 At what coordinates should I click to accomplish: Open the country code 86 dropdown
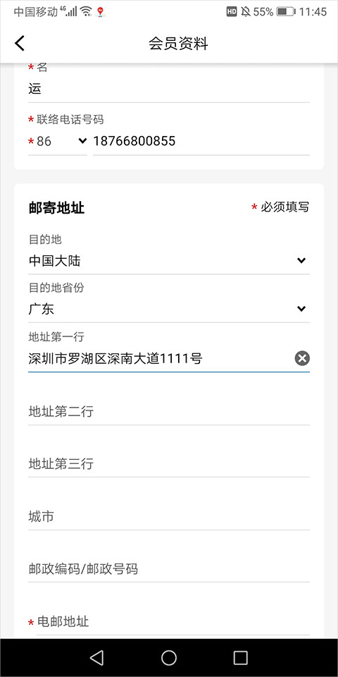pyautogui.click(x=58, y=141)
